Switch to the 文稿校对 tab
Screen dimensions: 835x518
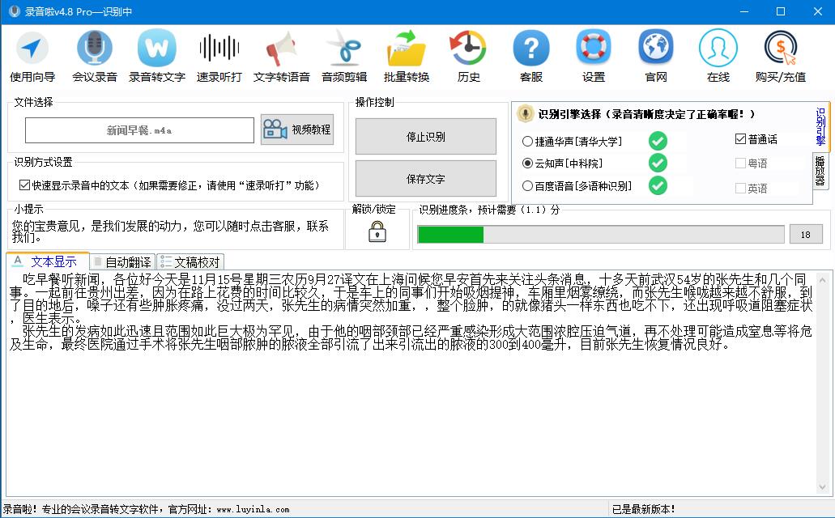[x=190, y=262]
